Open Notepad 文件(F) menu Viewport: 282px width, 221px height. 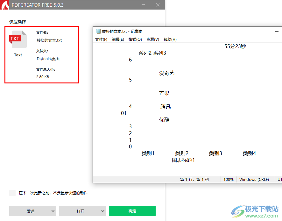coord(101,39)
